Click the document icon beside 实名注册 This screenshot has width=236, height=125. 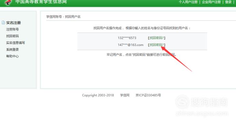click(x=3, y=23)
